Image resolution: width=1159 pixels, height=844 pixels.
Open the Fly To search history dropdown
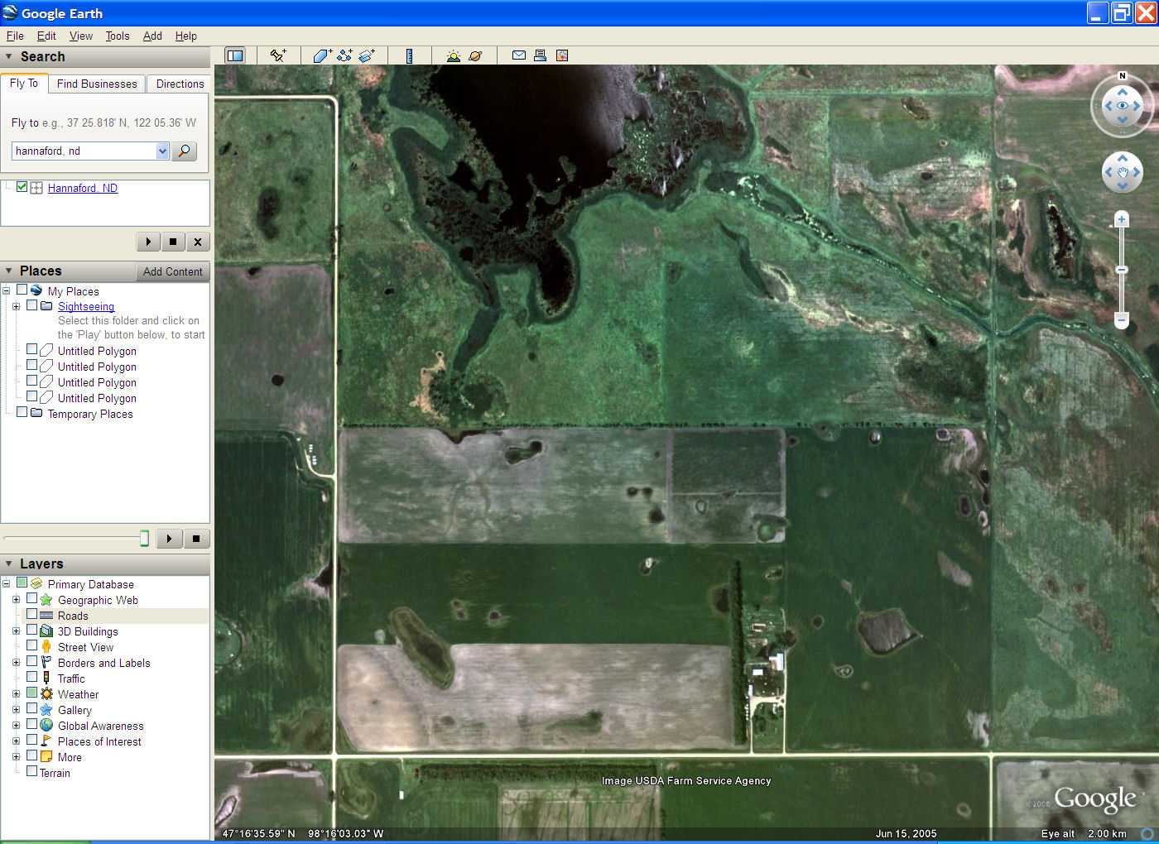pos(162,151)
